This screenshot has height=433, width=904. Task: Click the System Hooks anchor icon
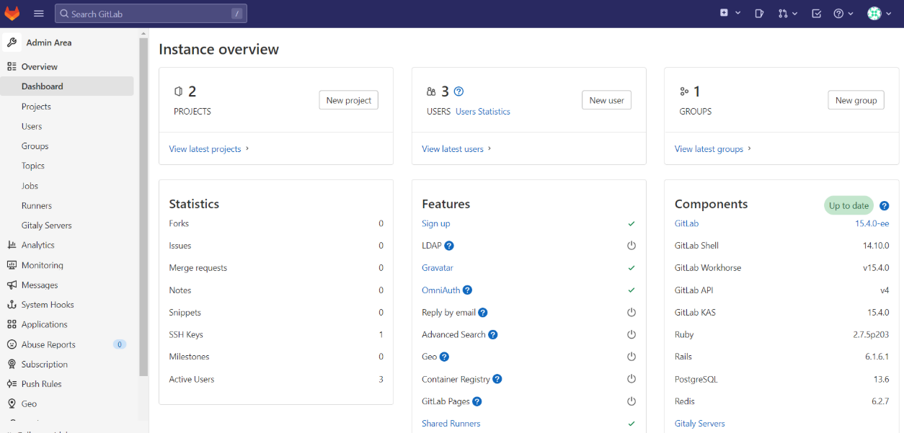tap(12, 305)
